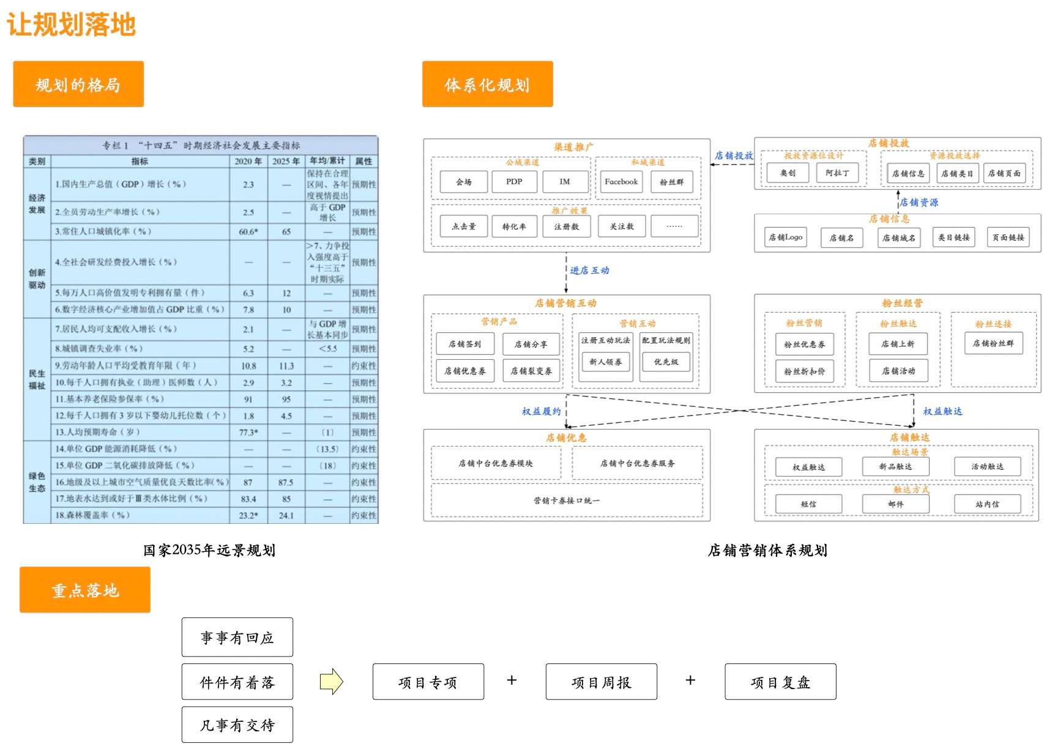Screen dimensions: 1055x749
Task: Click the table row 18.森林覆盖率（%）
Action: tap(214, 515)
